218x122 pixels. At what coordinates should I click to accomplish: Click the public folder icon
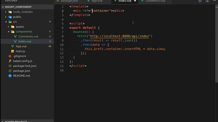coord(10,17)
